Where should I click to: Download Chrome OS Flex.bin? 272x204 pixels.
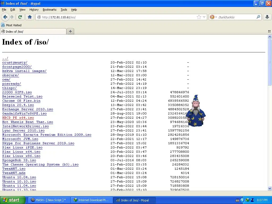21,101
